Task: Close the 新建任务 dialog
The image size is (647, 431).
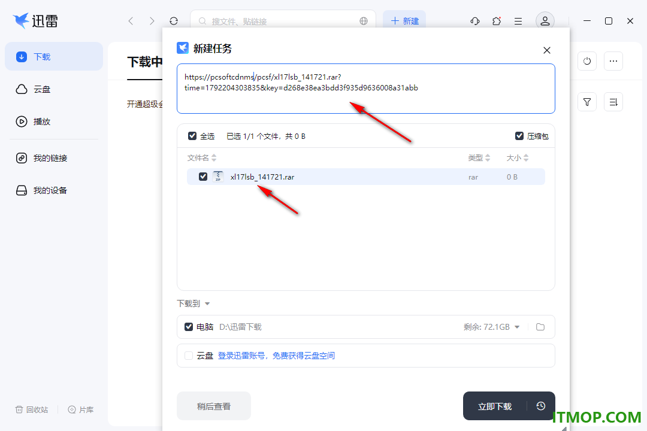Action: (547, 50)
